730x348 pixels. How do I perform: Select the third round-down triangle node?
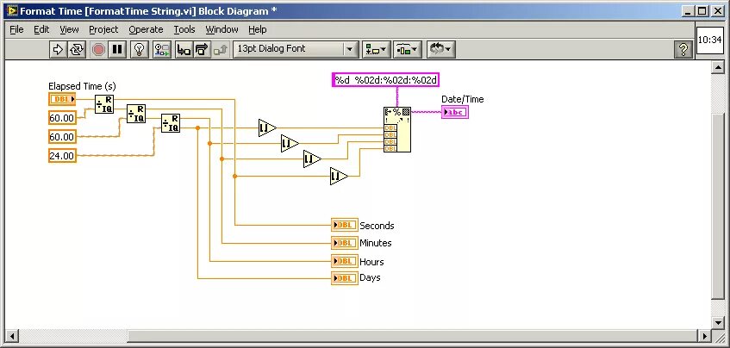click(311, 159)
